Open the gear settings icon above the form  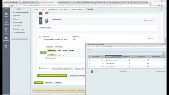click(158, 9)
